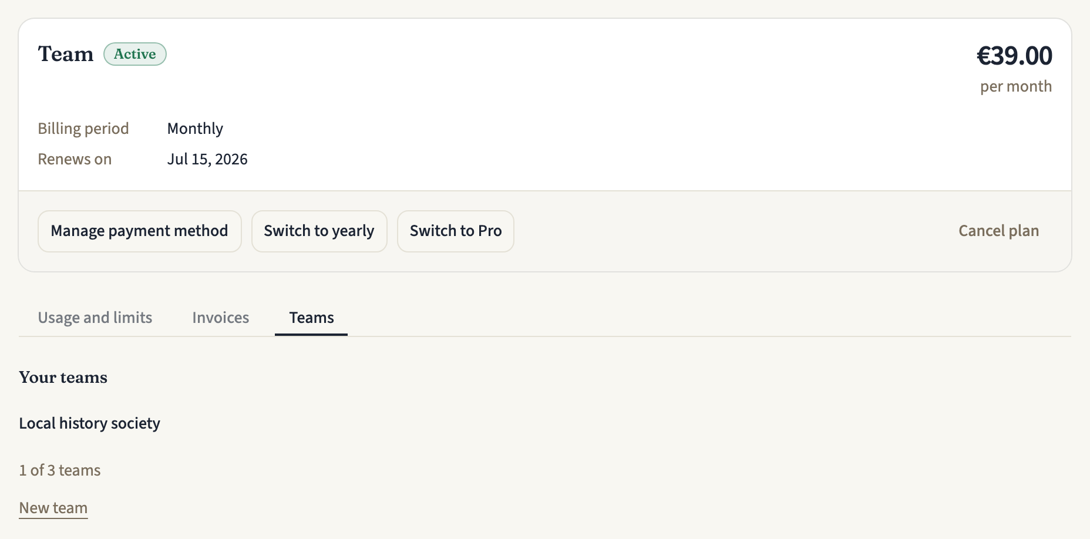Click Switch to Pro button
Image resolution: width=1090 pixels, height=539 pixels.
(456, 231)
